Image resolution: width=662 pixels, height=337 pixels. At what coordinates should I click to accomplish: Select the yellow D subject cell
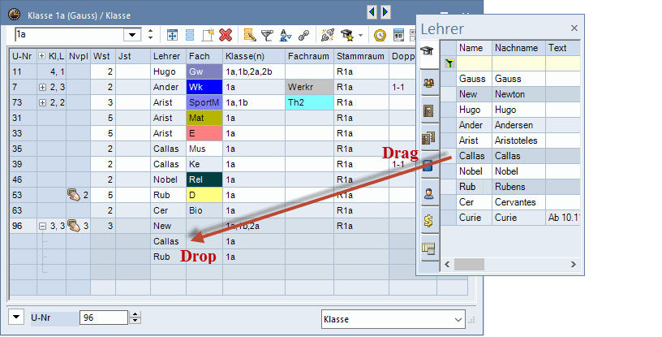coord(204,195)
